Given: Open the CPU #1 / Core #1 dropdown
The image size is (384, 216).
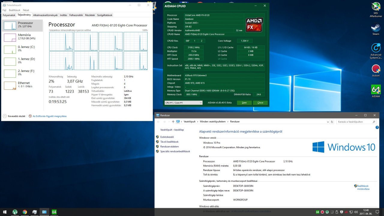Looking at the screenshot, I should [183, 103].
